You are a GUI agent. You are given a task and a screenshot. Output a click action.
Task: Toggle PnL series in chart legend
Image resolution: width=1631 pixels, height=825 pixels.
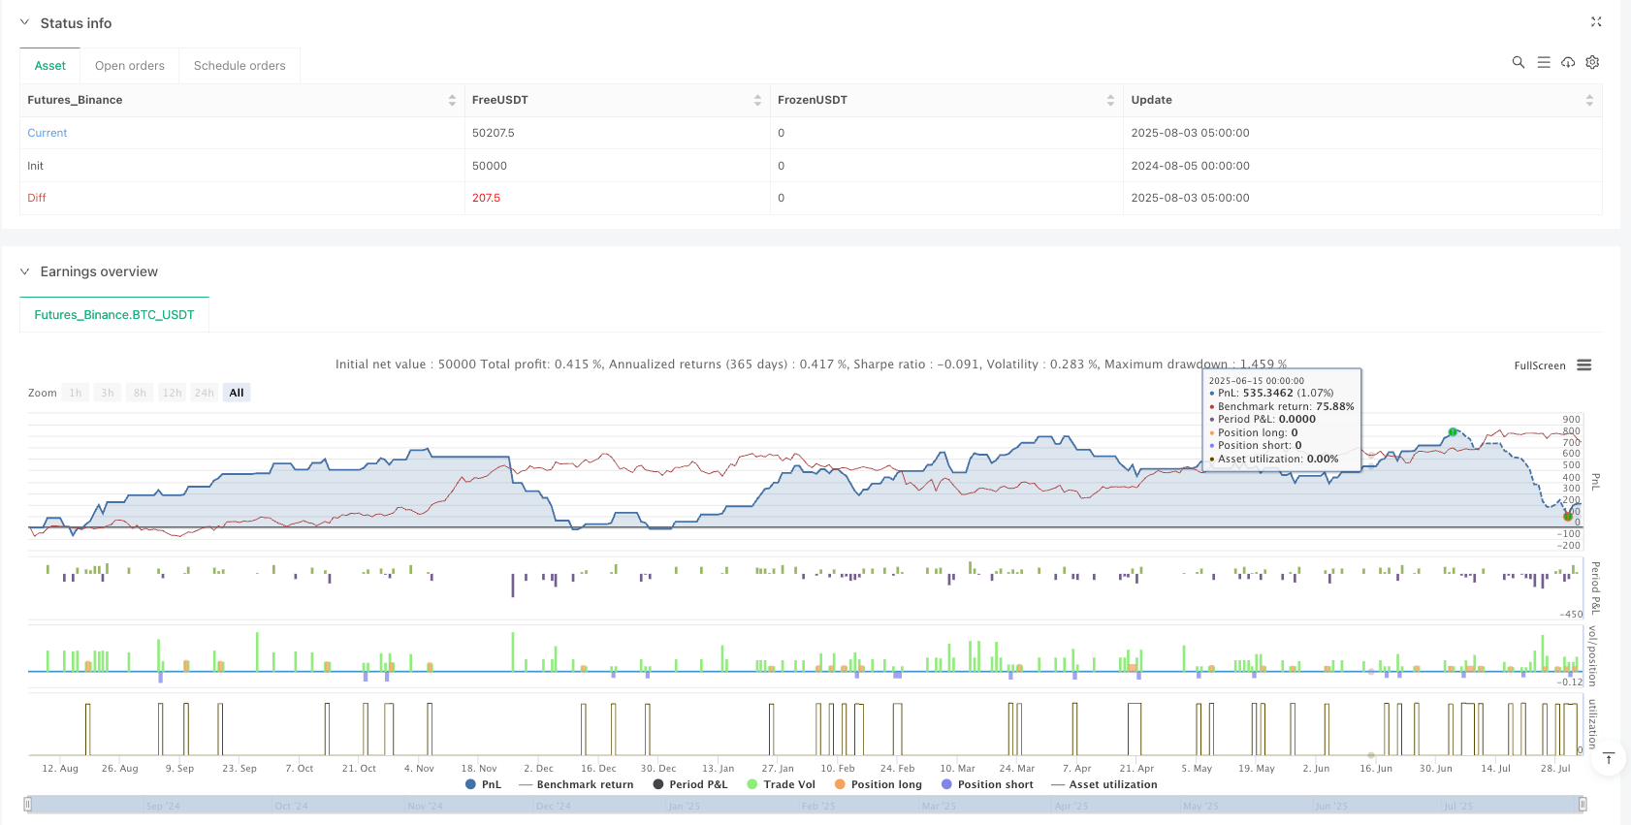[x=484, y=784]
